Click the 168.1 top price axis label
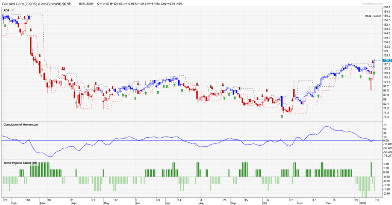 click(x=387, y=7)
